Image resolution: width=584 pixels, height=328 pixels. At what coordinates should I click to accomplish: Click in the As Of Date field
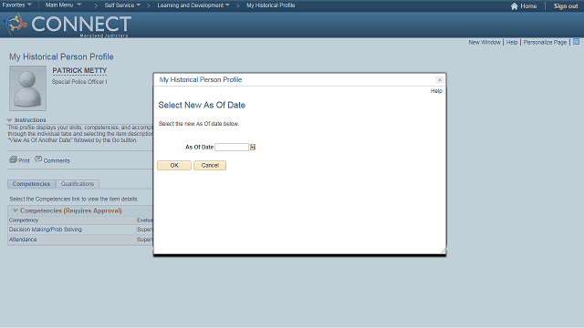(x=232, y=148)
